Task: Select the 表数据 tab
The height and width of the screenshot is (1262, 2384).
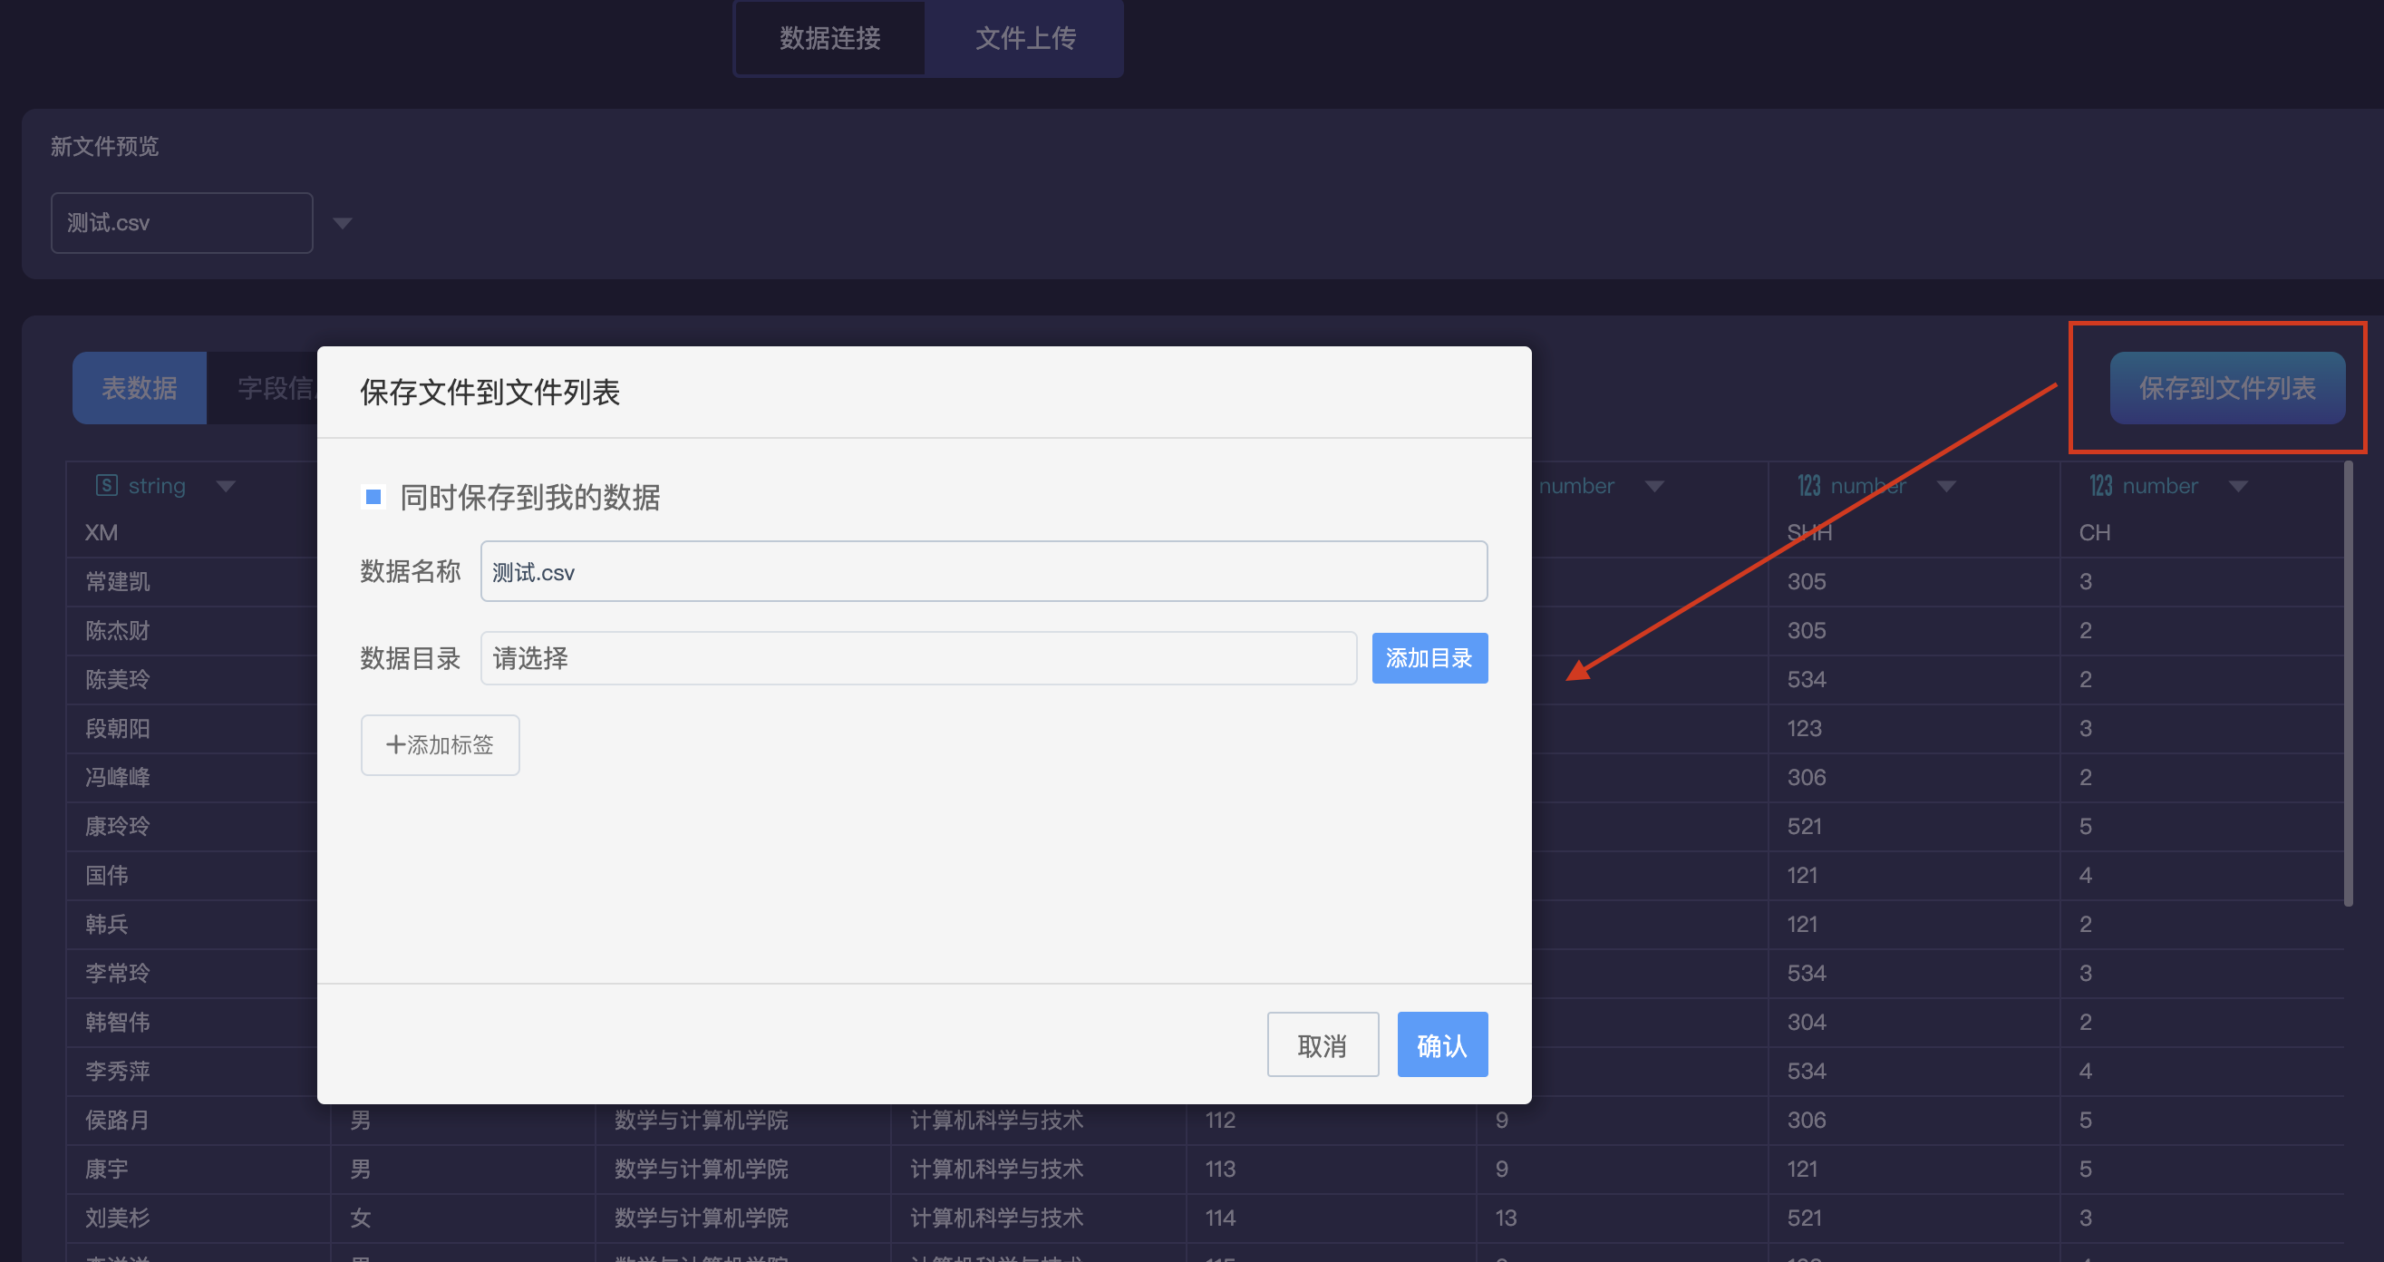Action: click(x=139, y=388)
